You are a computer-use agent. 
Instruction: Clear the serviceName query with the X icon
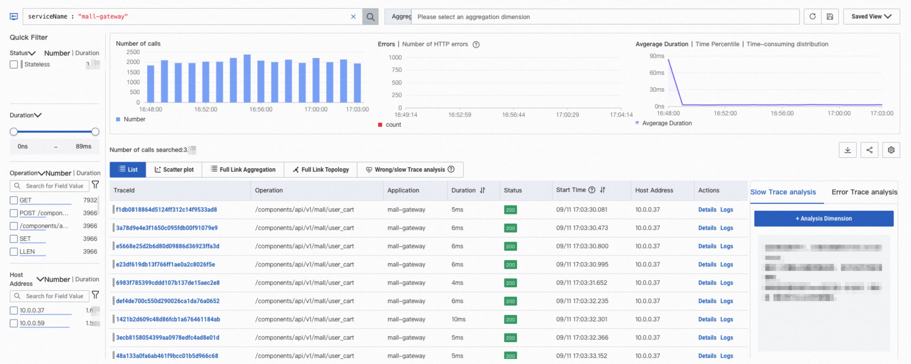[353, 17]
